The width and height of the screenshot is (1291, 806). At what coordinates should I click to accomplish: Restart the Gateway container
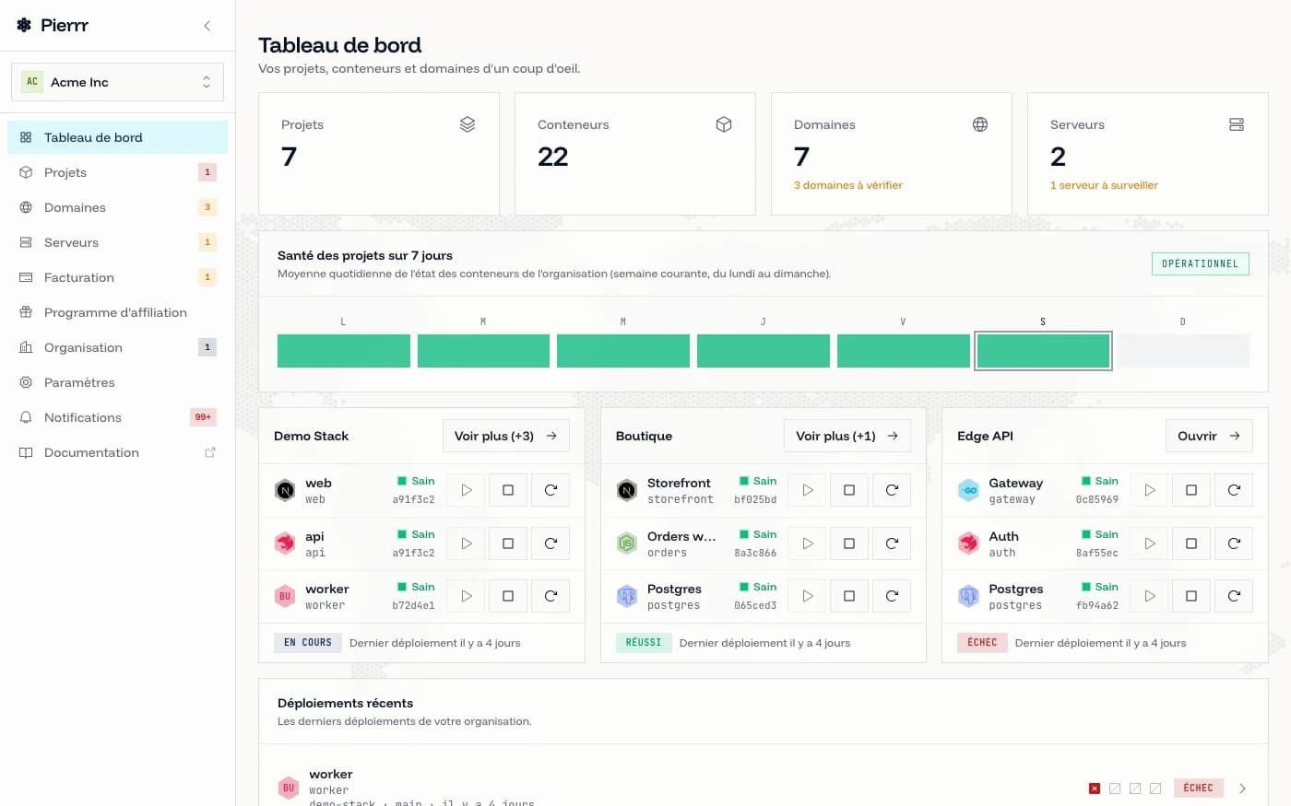[1234, 490]
